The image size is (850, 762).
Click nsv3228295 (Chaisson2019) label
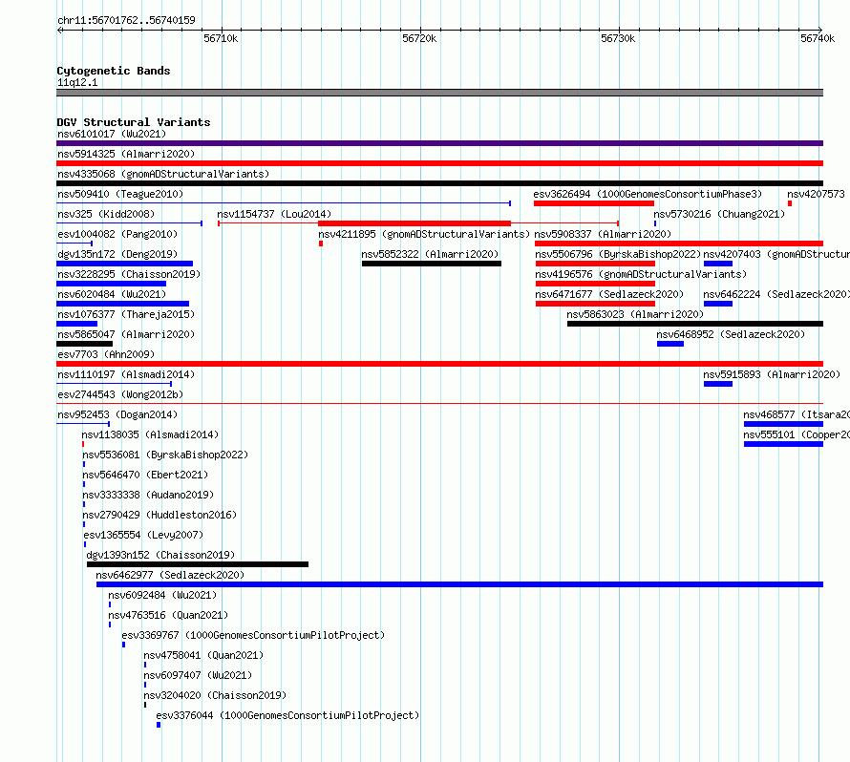129,274
